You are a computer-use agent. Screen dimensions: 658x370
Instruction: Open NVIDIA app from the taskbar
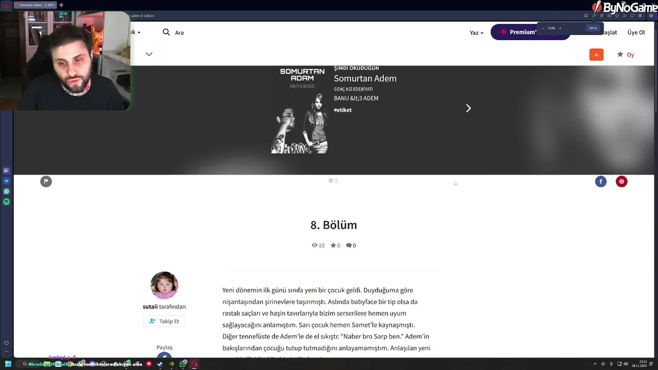pyautogui.click(x=172, y=364)
